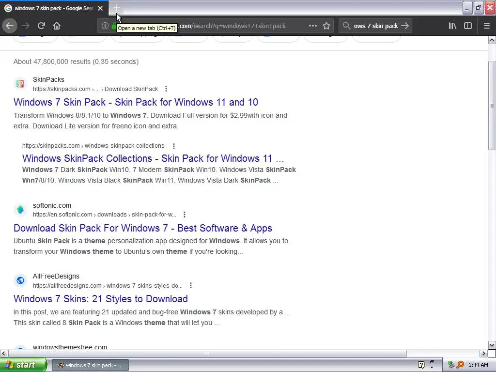
Task: Click the orange magnifier system tray icon
Action: pyautogui.click(x=460, y=365)
